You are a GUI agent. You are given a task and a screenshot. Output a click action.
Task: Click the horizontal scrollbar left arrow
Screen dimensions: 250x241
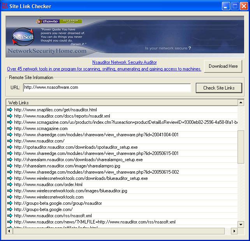coord(9,231)
